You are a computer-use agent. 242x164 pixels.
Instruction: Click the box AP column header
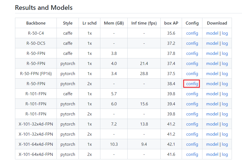point(171,23)
